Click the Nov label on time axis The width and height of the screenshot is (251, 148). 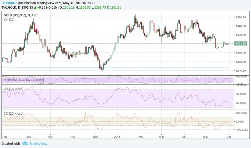tap(73, 137)
